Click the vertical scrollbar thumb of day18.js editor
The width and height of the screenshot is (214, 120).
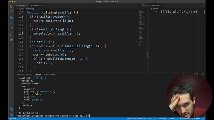[147, 55]
